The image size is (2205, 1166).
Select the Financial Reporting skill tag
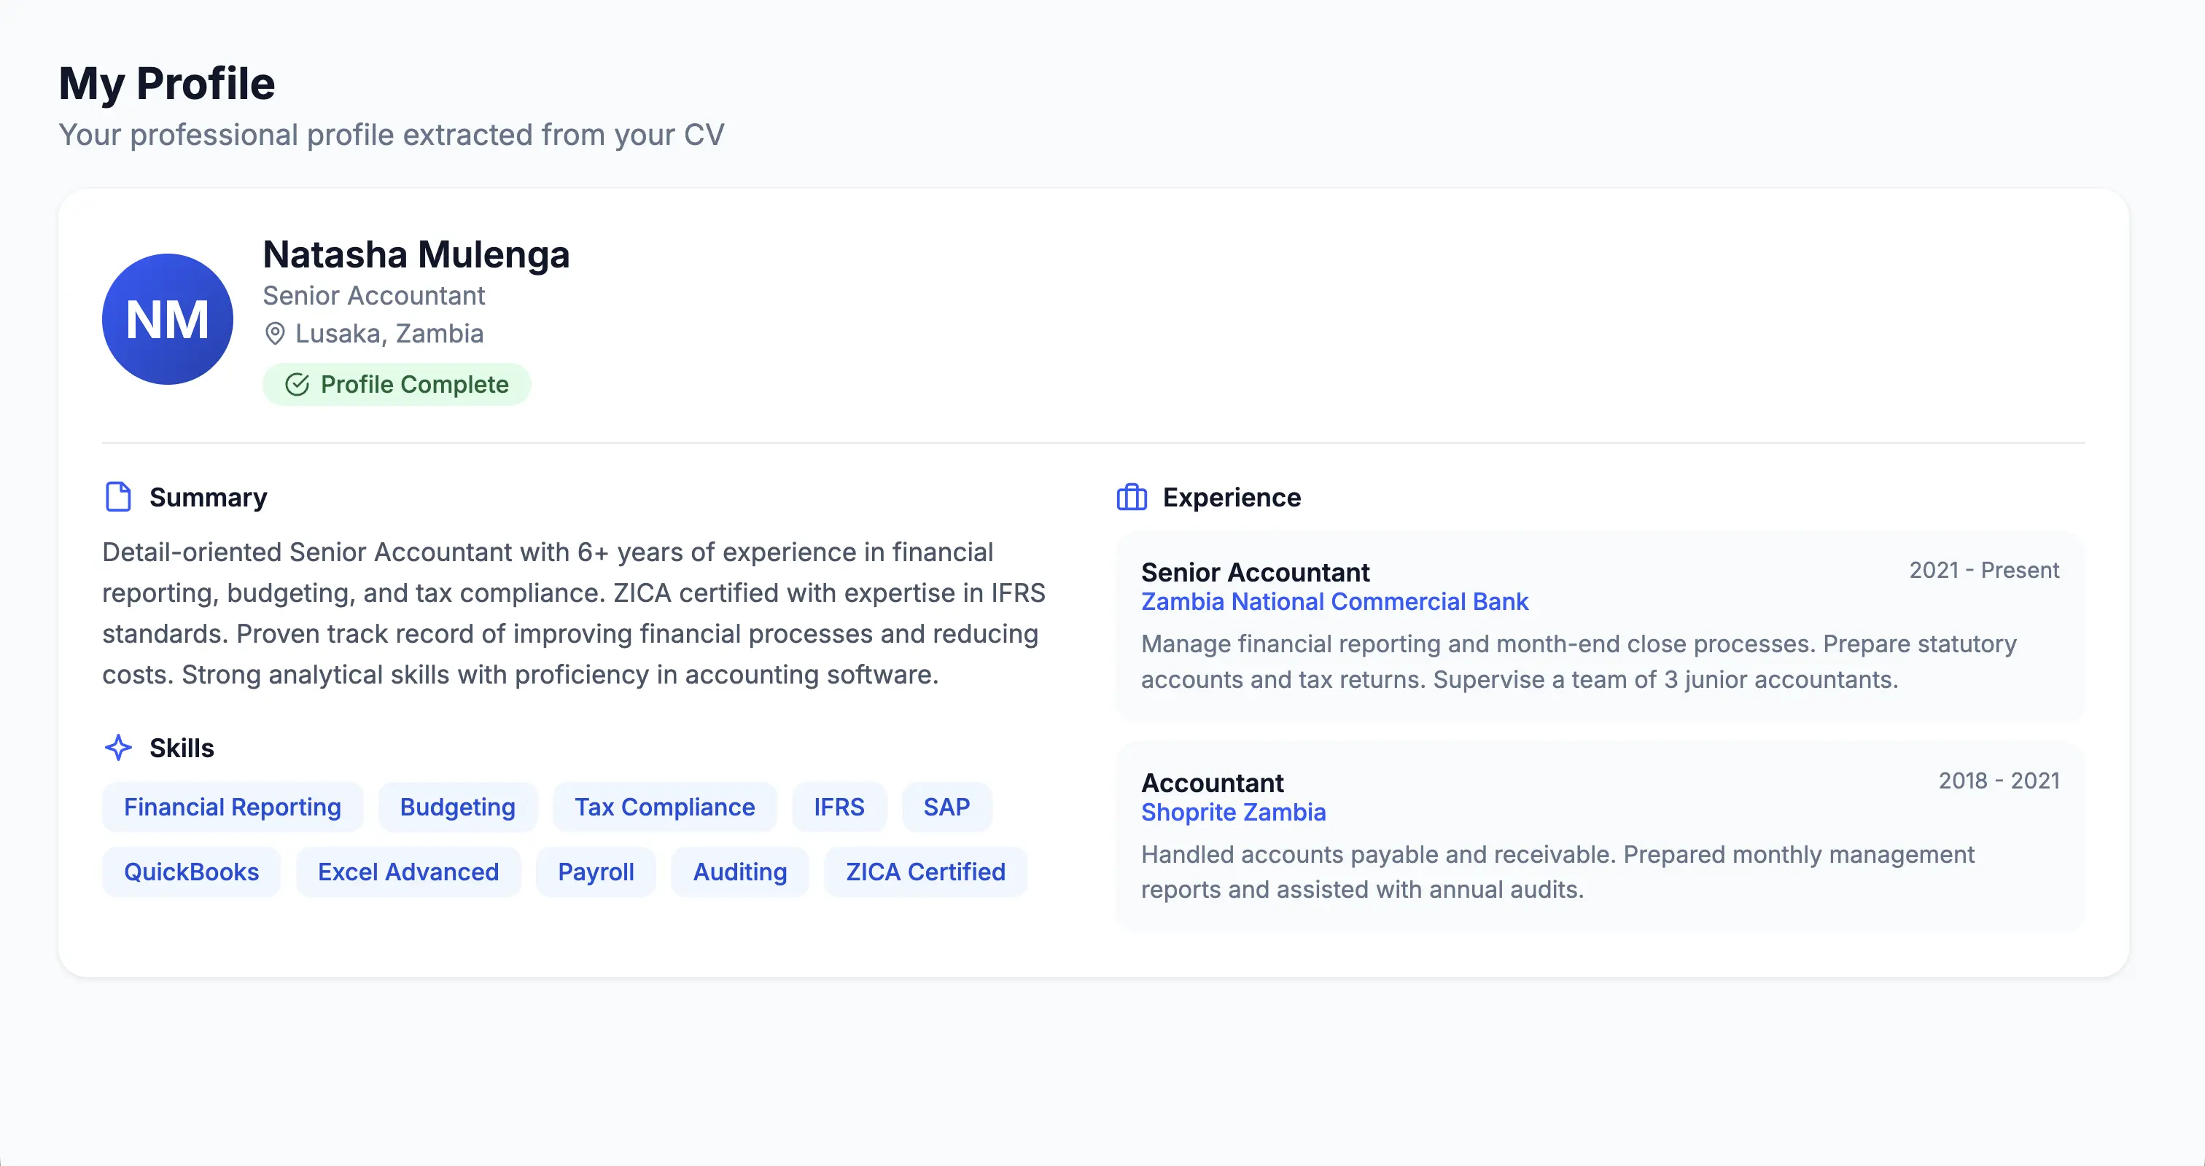(233, 807)
